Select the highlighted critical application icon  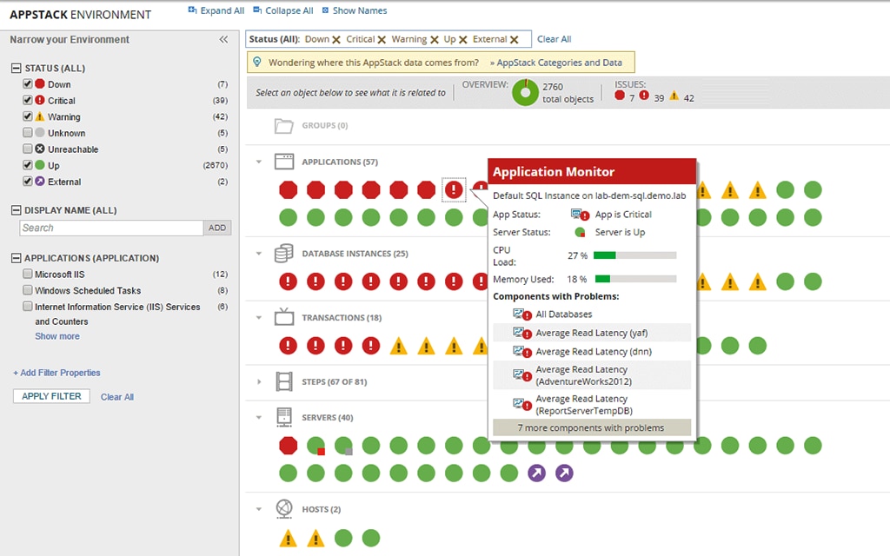click(453, 189)
